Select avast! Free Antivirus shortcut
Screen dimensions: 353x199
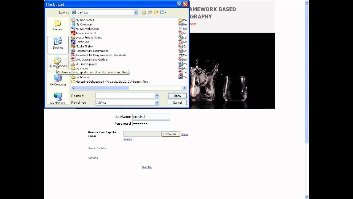87,38
